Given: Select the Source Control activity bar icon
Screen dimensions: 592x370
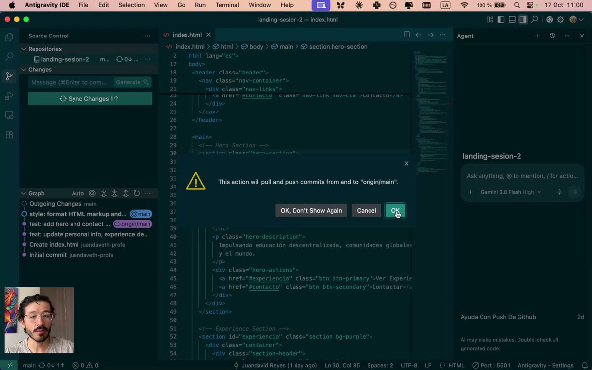Looking at the screenshot, I should point(9,76).
